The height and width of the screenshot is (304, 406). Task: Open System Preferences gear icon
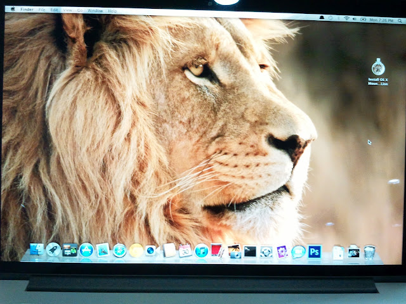[266, 251]
